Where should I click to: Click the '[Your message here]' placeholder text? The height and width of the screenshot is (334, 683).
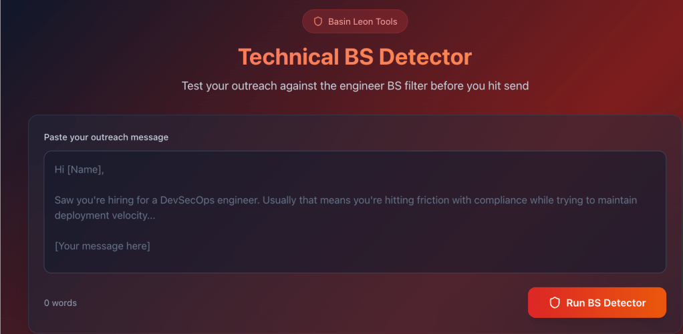point(102,246)
